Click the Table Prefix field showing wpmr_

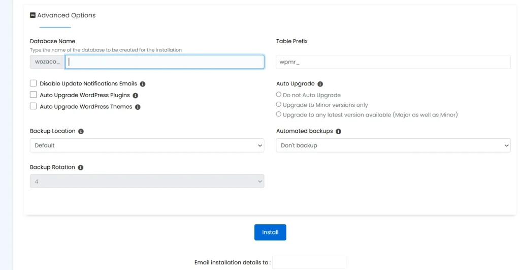pyautogui.click(x=394, y=62)
